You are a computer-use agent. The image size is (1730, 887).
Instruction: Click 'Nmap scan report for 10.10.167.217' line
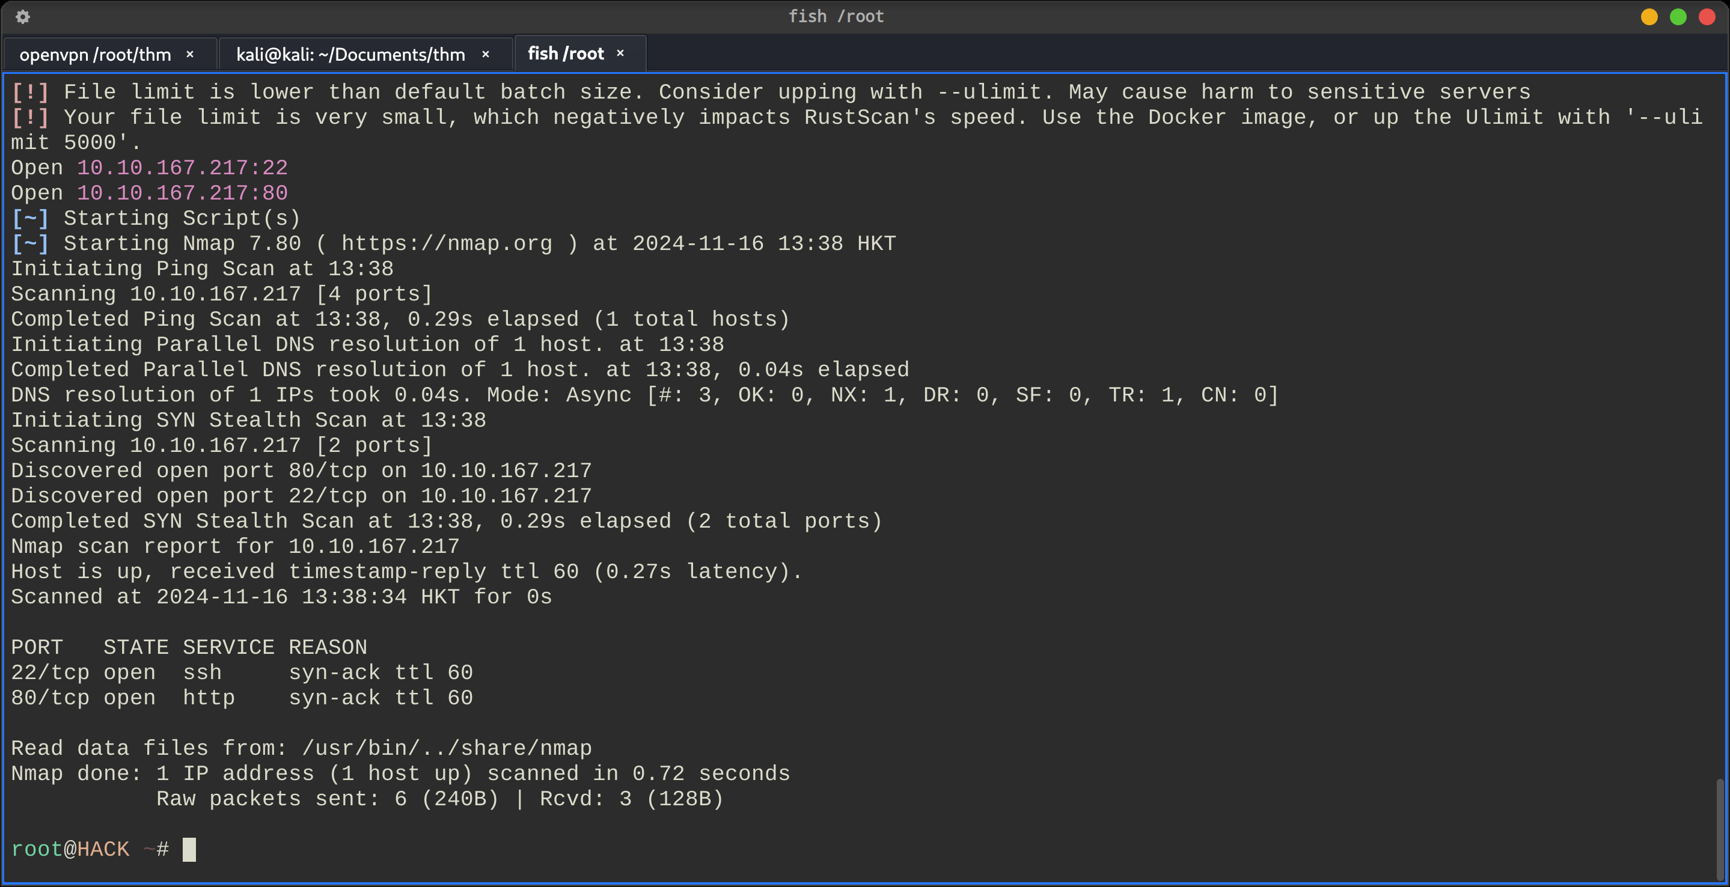pos(235,547)
